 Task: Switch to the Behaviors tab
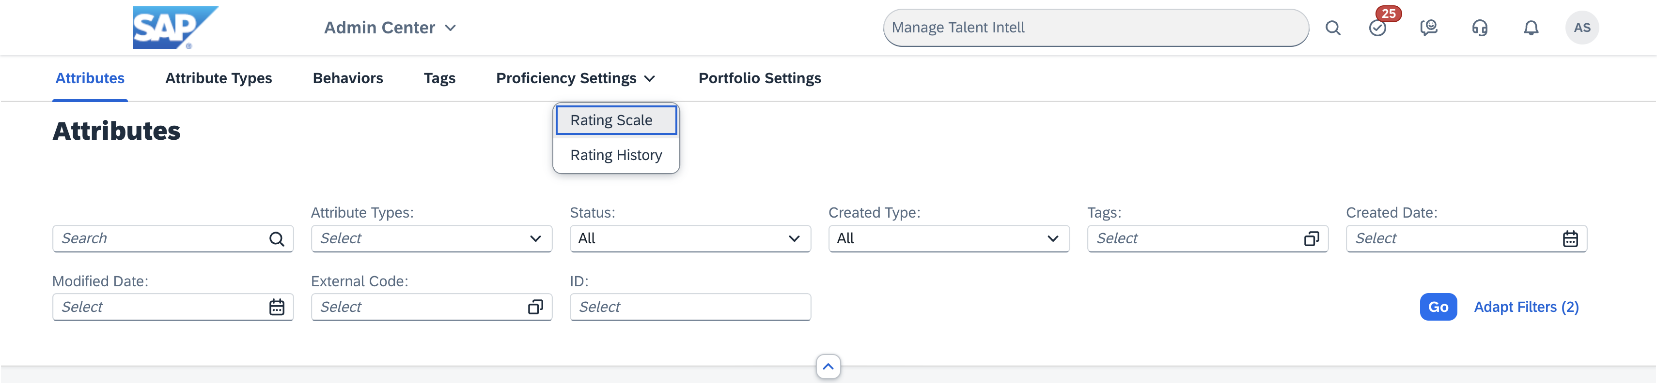[x=347, y=78]
